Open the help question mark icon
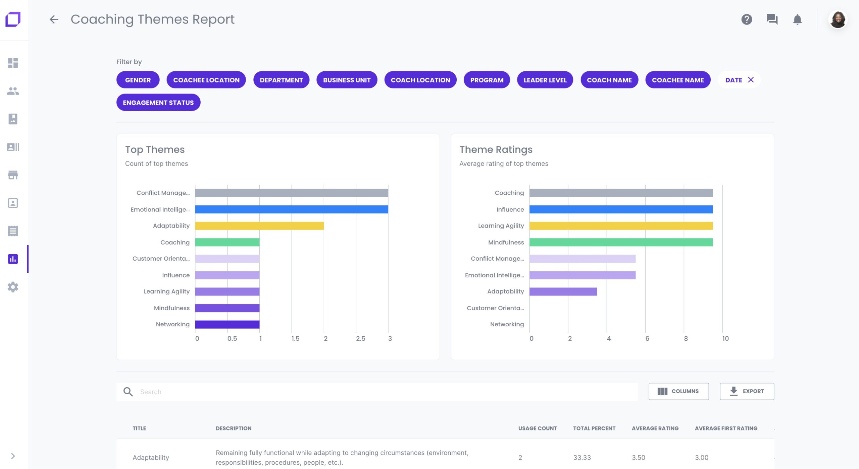This screenshot has height=469, width=859. click(747, 19)
